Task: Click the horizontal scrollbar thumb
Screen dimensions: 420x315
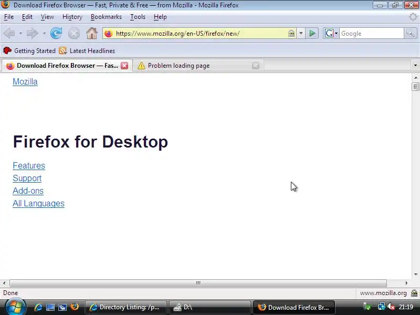Action: click(x=198, y=283)
